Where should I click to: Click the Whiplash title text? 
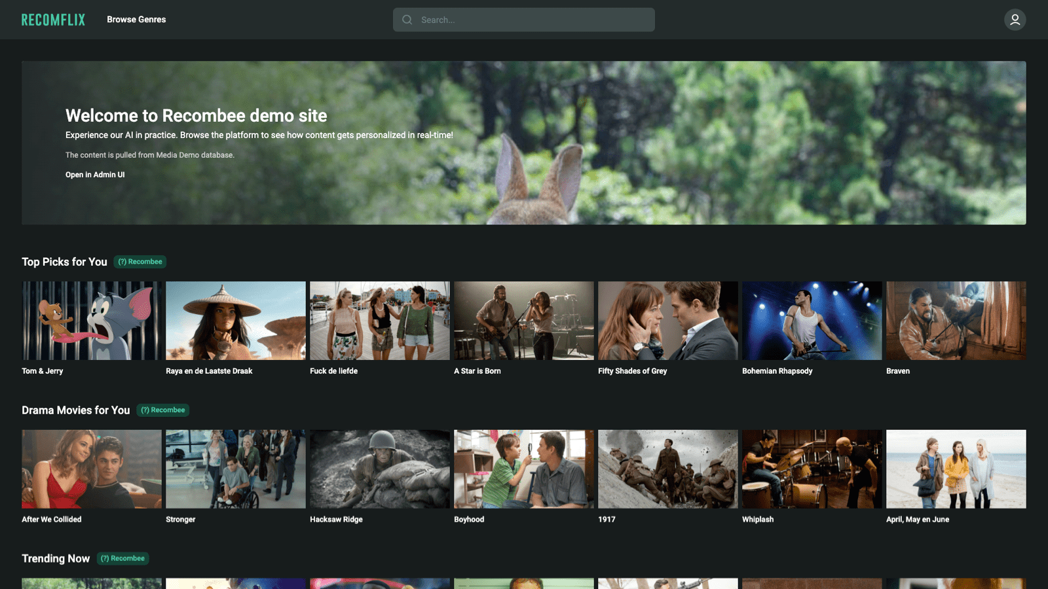coord(758,520)
